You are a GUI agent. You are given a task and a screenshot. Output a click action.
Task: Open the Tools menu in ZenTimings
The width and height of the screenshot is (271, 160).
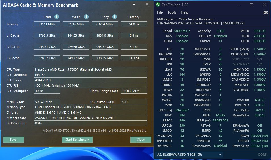[172, 12]
